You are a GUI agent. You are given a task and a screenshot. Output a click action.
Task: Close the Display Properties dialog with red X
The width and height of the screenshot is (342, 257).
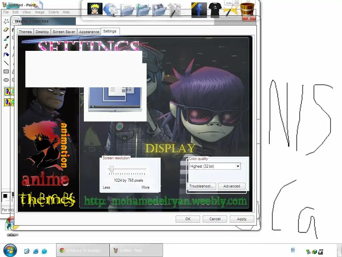tap(249, 19)
